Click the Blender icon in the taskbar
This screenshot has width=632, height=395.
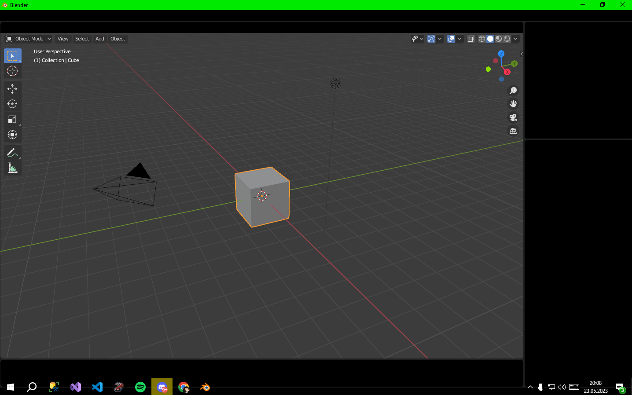205,387
